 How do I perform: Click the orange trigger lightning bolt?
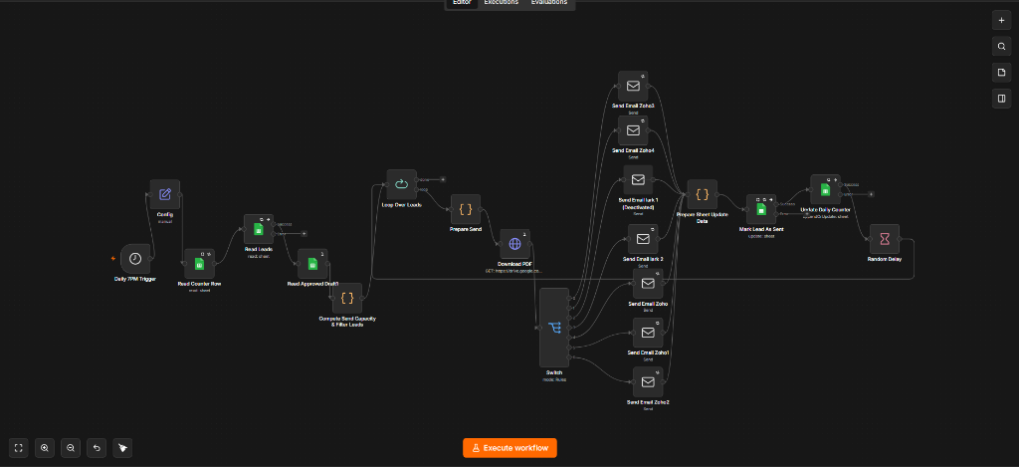pos(113,259)
